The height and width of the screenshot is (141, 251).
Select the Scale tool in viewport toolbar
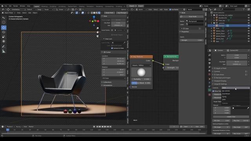pos(4,37)
